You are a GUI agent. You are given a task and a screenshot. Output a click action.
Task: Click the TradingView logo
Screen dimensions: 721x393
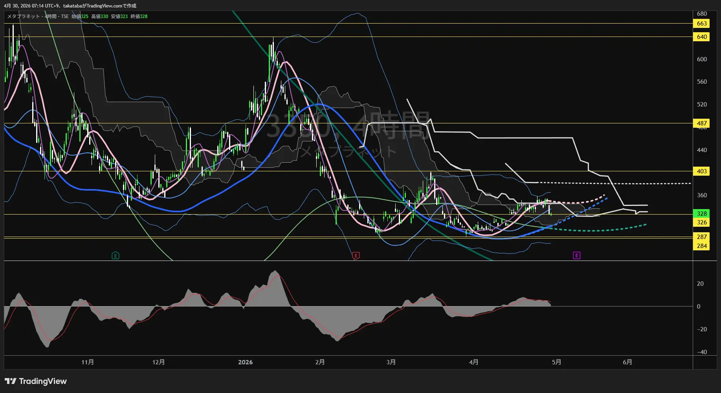pyautogui.click(x=36, y=381)
